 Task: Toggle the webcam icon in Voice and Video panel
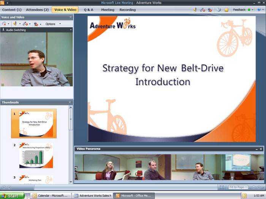pos(36,24)
